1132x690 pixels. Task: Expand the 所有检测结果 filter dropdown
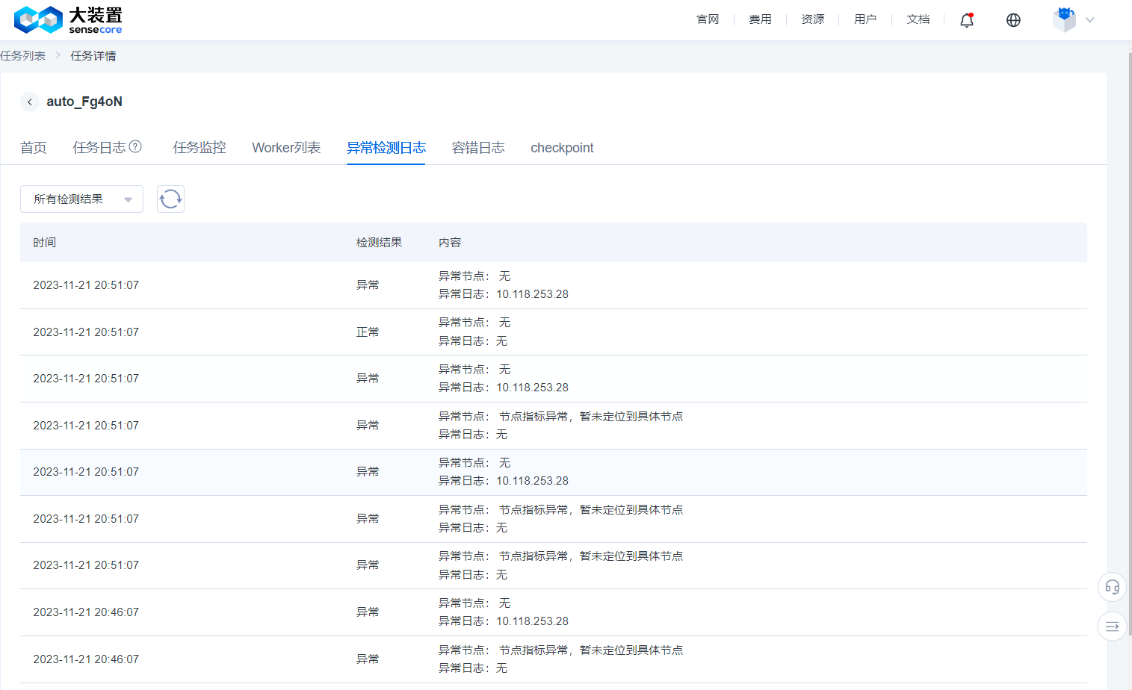pyautogui.click(x=81, y=199)
